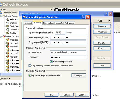This screenshot has width=120, height=99.
Task: Open the Sent Items folder icon
Action: click(x=8, y=26)
